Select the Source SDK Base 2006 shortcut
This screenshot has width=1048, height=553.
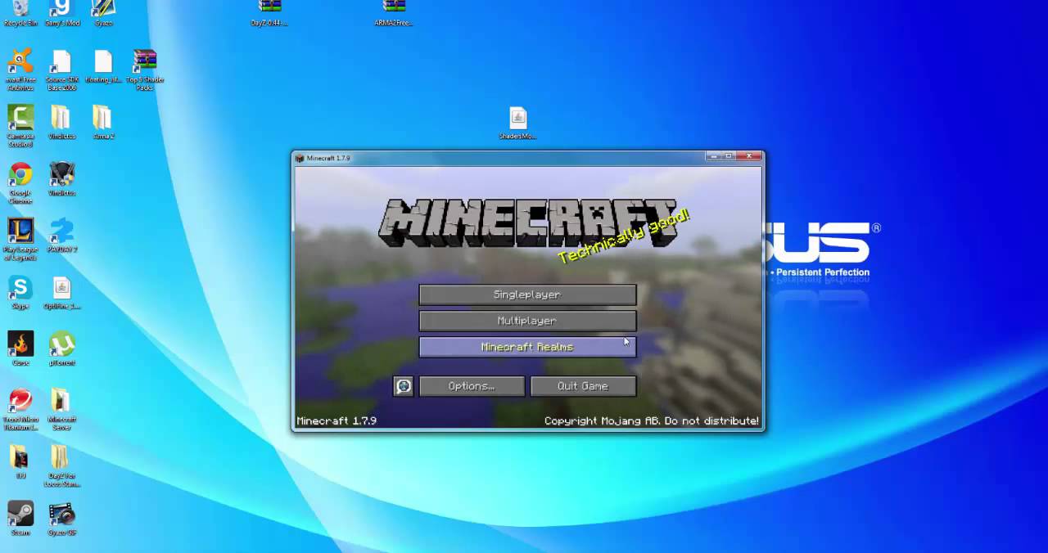pos(61,70)
